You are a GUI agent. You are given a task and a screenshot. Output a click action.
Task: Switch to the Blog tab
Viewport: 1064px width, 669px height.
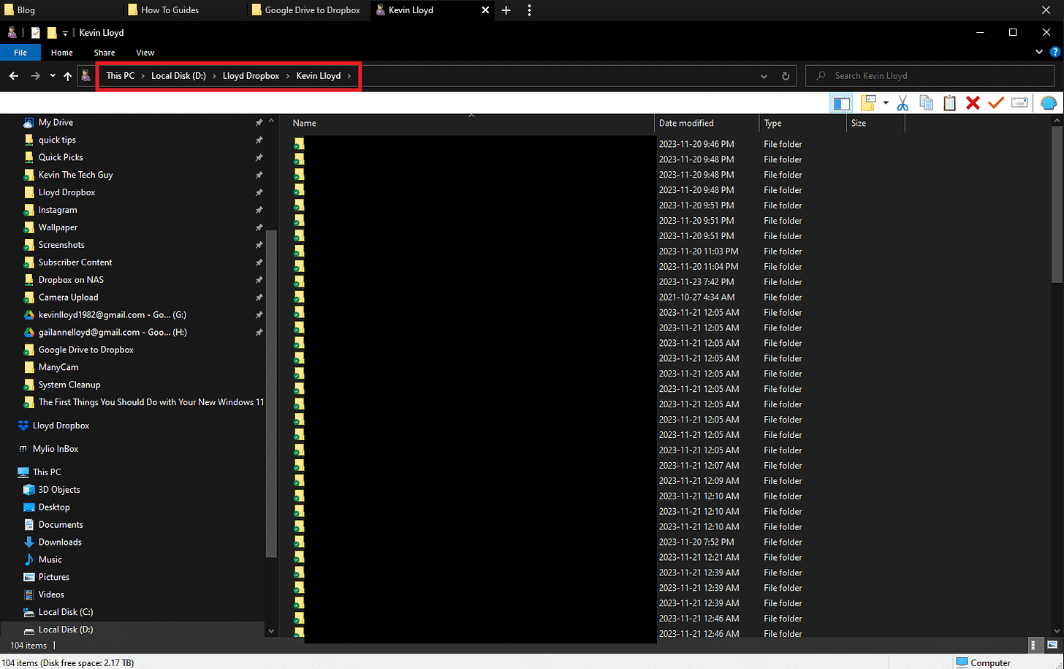(x=61, y=10)
